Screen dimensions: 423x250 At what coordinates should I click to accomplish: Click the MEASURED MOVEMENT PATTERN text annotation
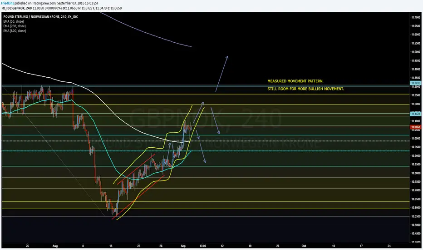pyautogui.click(x=295, y=81)
